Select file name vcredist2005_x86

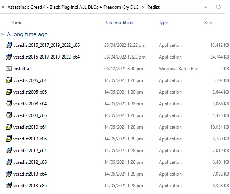pos(30,92)
